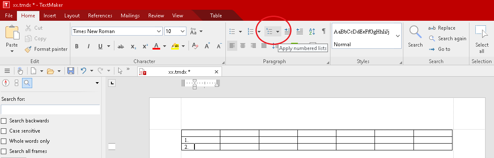Image resolution: width=494 pixels, height=158 pixels.
Task: Open the sidebar options dropdown arrow
Action: pos(97,83)
